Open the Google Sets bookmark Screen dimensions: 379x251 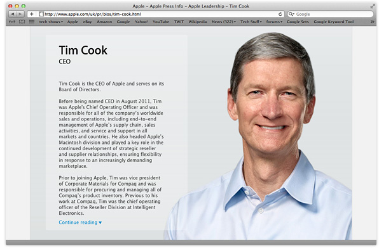[x=298, y=22]
